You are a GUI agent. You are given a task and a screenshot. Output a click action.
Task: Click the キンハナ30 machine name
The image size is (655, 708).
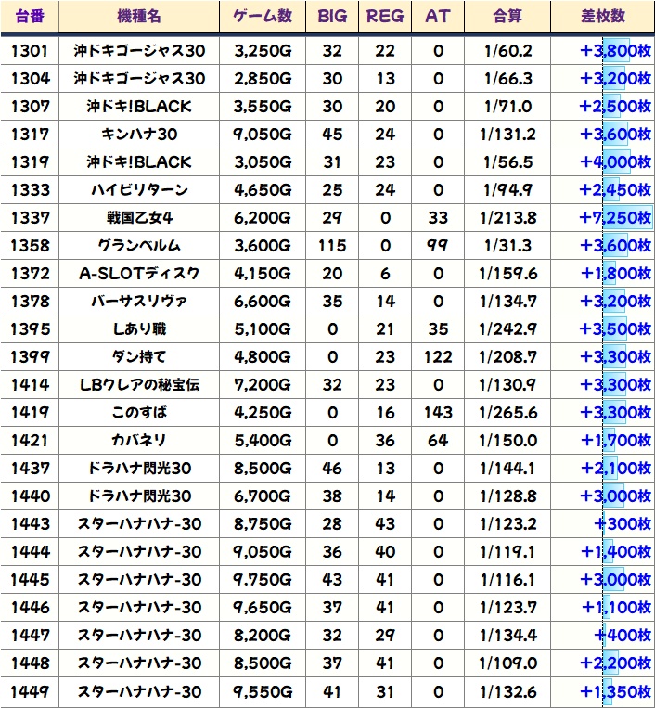[139, 135]
